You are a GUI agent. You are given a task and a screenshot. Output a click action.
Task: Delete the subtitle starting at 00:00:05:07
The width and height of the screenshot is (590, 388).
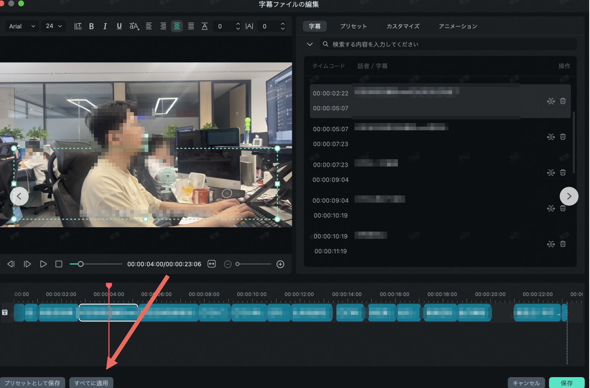(563, 137)
